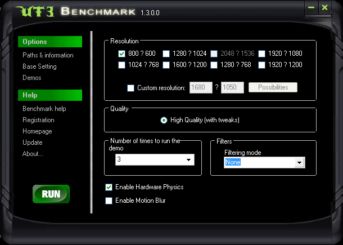Viewport: 343px width, 245px height.
Task: Click the Possibilities button
Action: point(273,88)
